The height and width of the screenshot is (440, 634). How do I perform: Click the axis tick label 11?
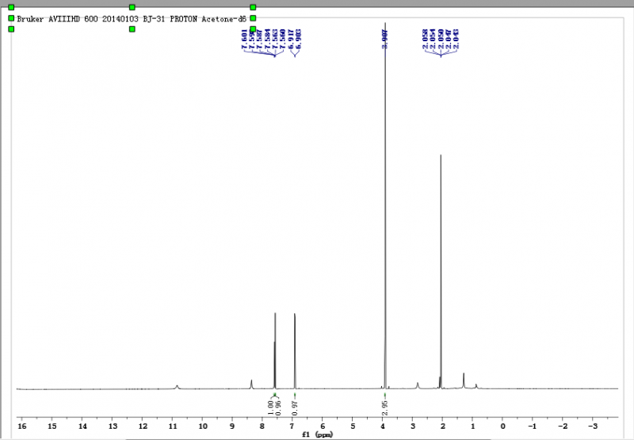(173, 426)
